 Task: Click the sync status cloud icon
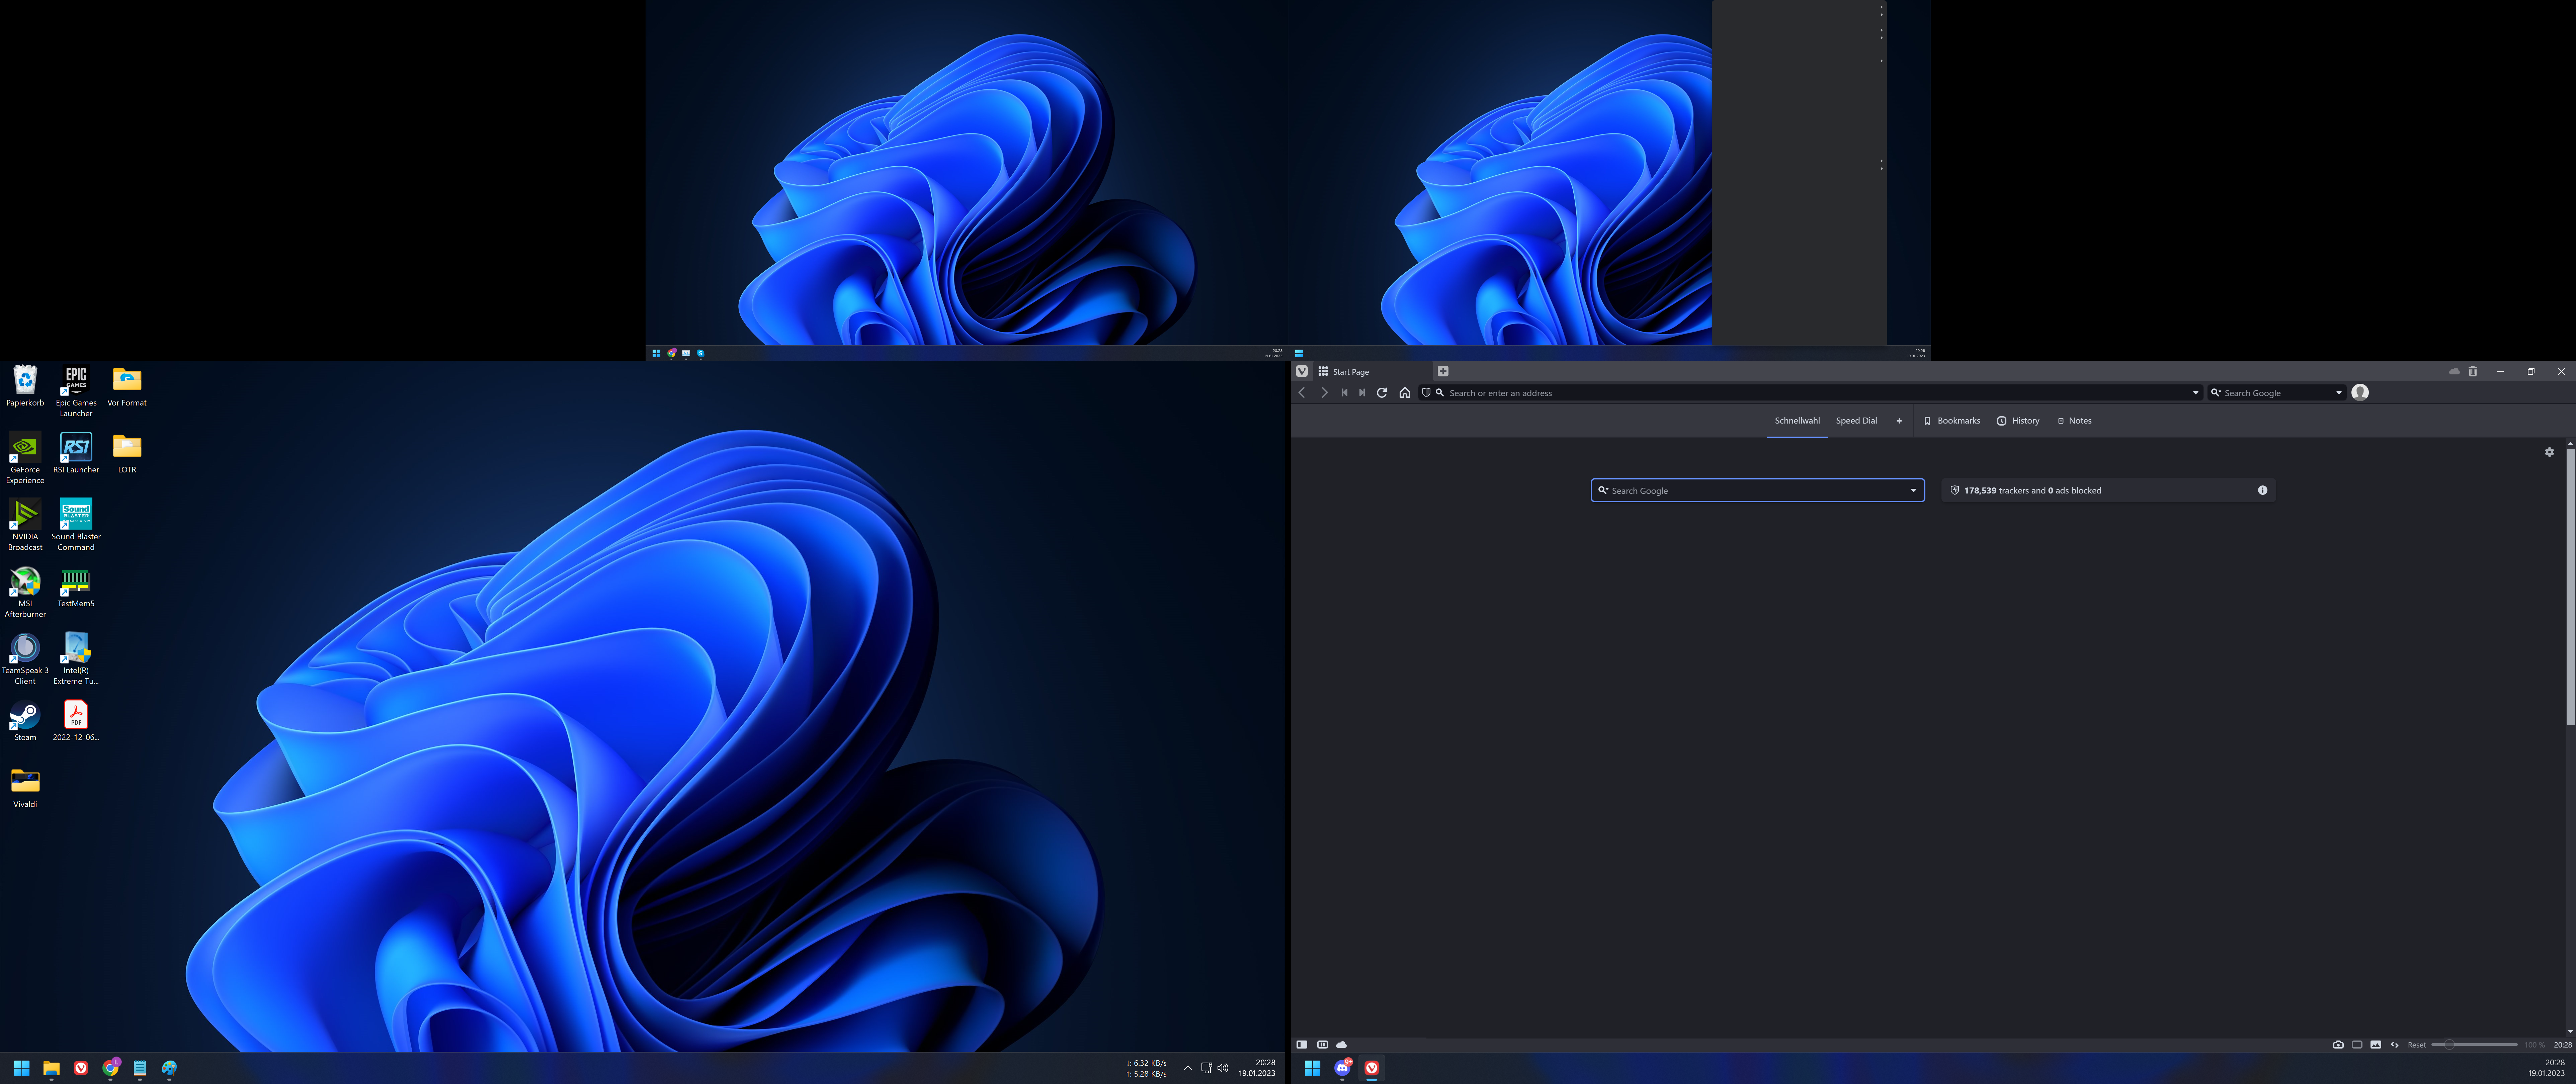pos(1341,1045)
